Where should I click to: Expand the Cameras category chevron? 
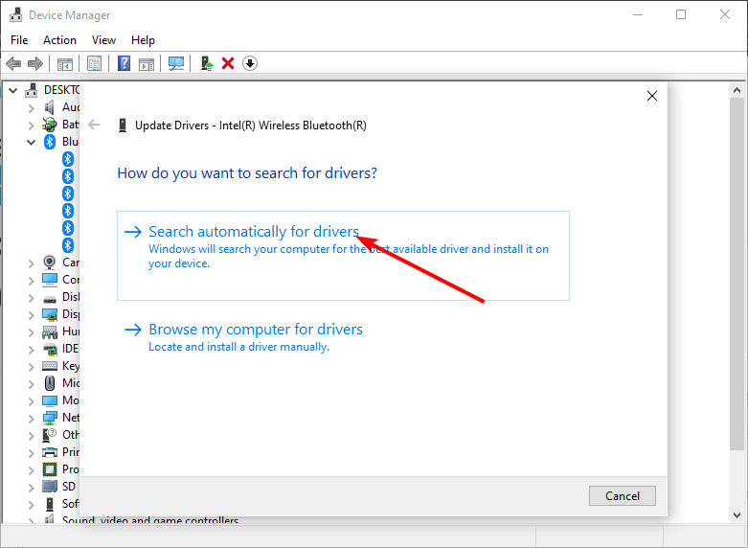[x=32, y=263]
